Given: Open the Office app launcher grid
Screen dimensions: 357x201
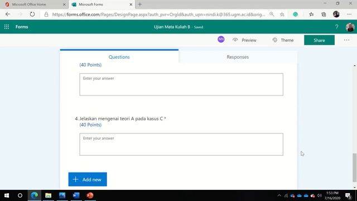Looking at the screenshot, I should (7, 27).
